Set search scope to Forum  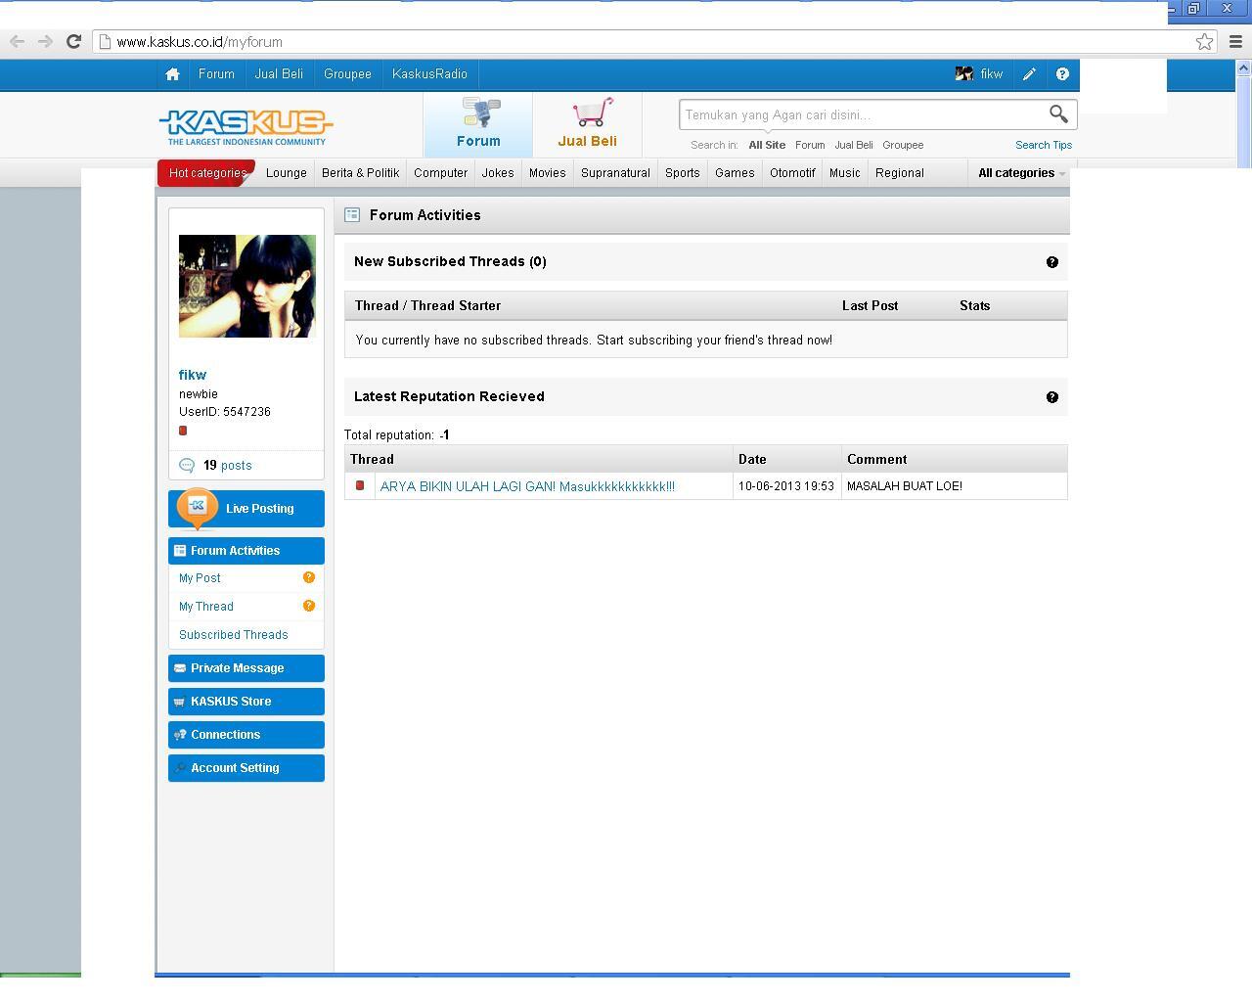tap(810, 145)
